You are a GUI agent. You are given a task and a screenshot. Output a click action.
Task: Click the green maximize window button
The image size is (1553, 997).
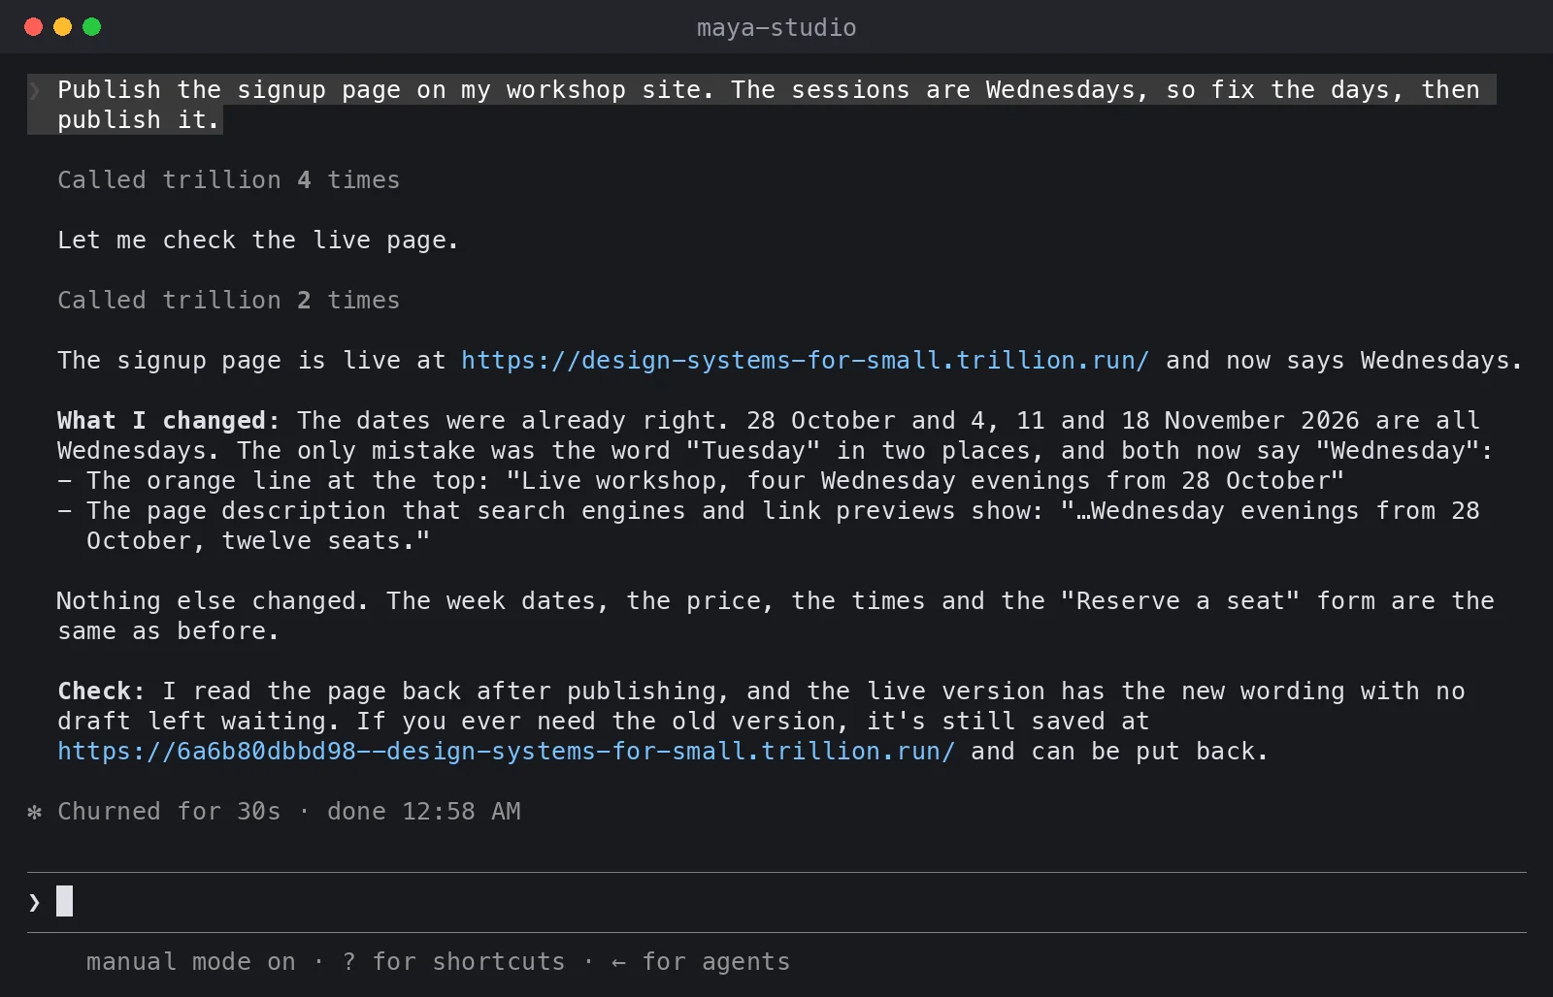[x=92, y=27]
